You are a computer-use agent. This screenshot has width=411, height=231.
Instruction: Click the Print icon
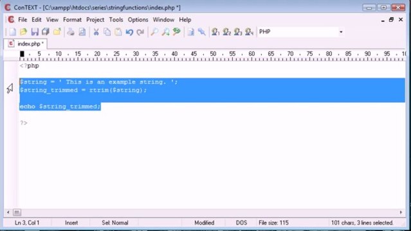71,32
